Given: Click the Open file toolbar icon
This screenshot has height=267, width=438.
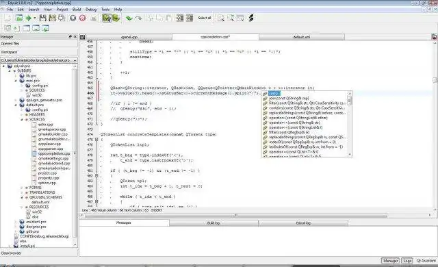Looking at the screenshot, I should coord(18,18).
